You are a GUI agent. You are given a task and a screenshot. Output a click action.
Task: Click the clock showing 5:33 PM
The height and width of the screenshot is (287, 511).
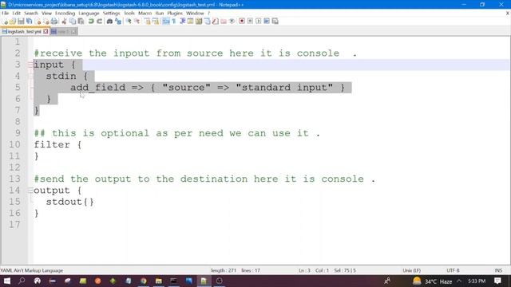tap(477, 281)
